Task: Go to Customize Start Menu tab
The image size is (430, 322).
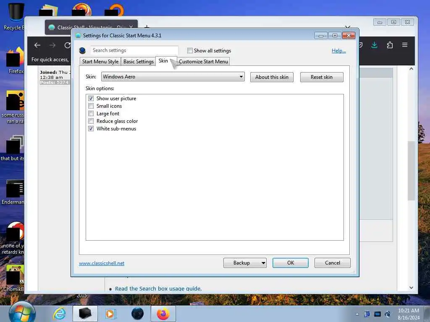Action: coord(203,62)
